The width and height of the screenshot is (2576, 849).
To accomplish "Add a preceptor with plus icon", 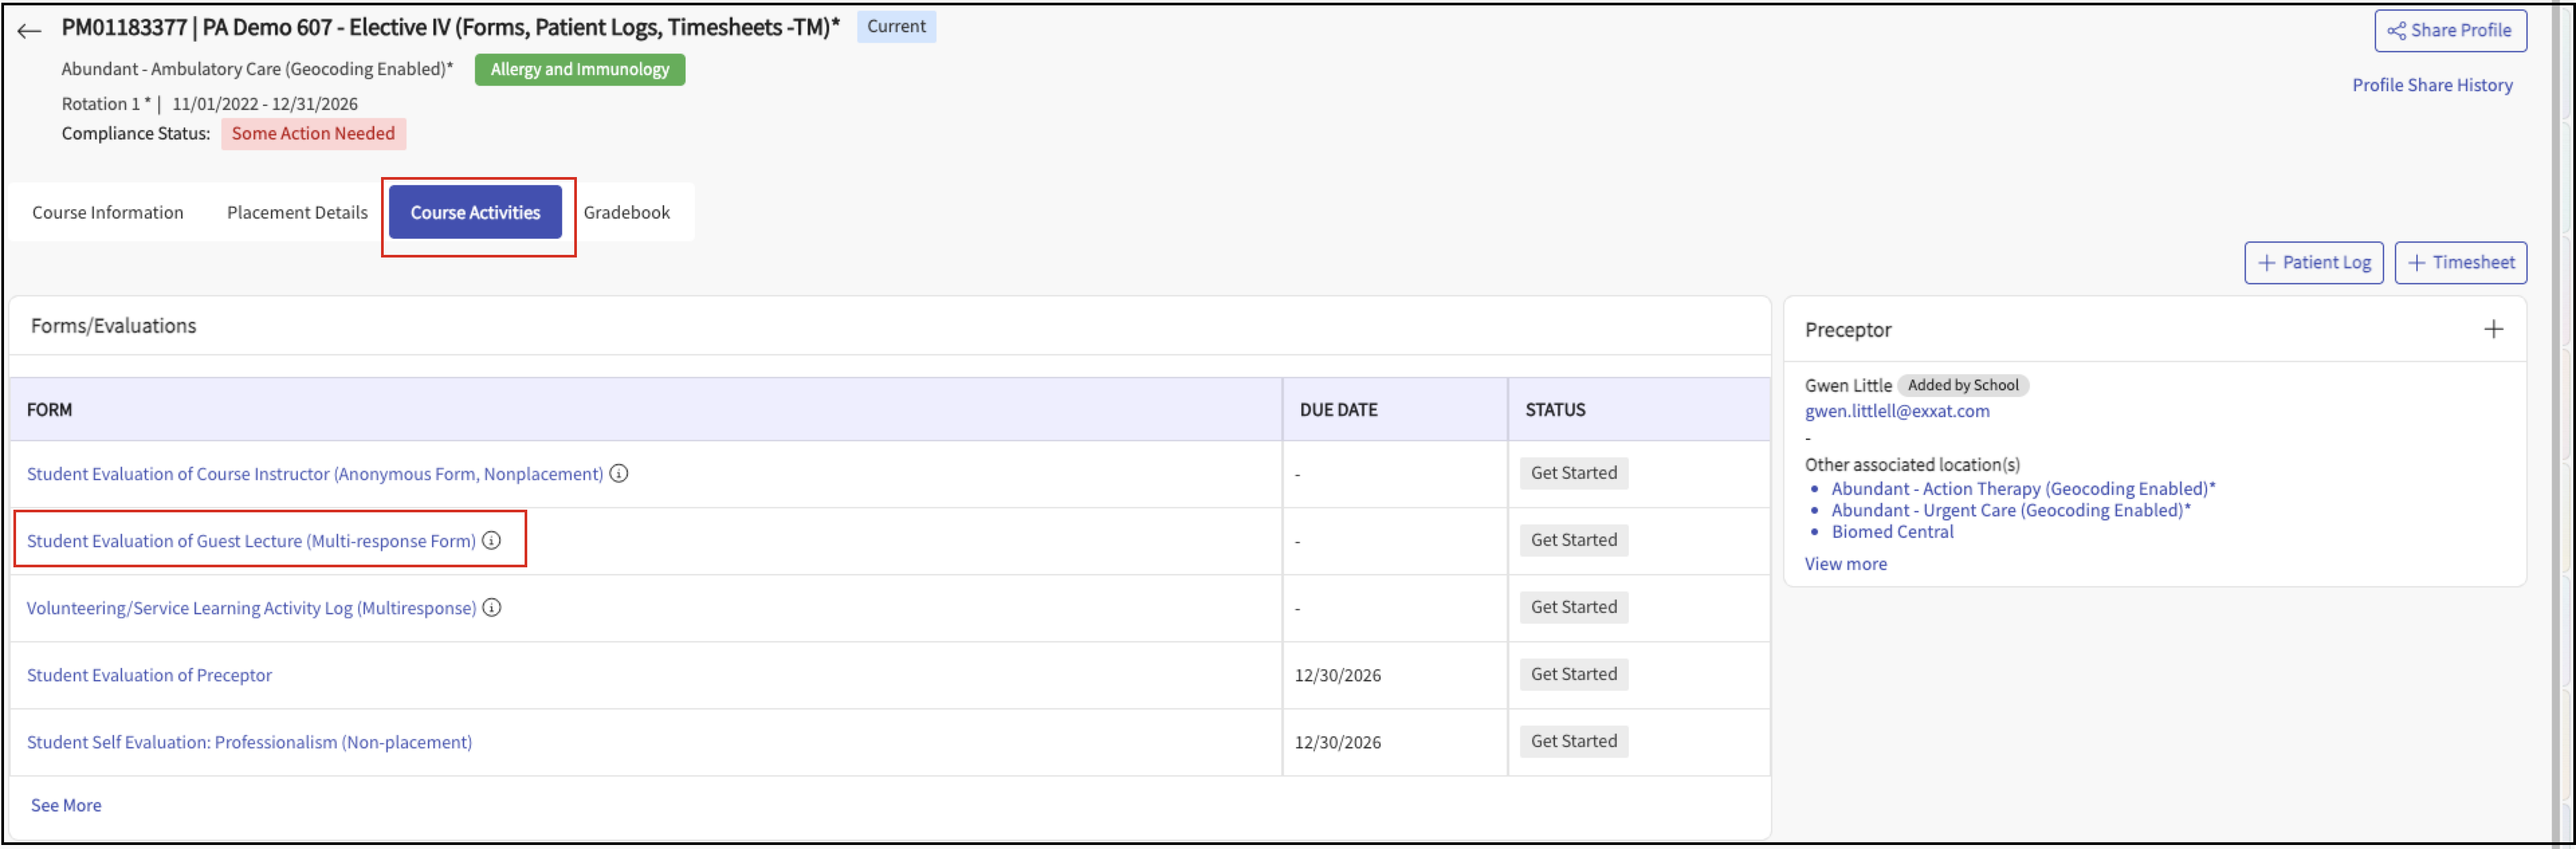I will pyautogui.click(x=2493, y=329).
